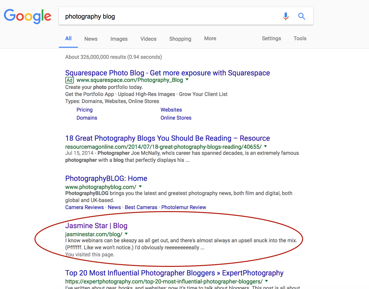Click the Ad badge on Squarespace result
This screenshot has width=369, height=289.
(69, 80)
